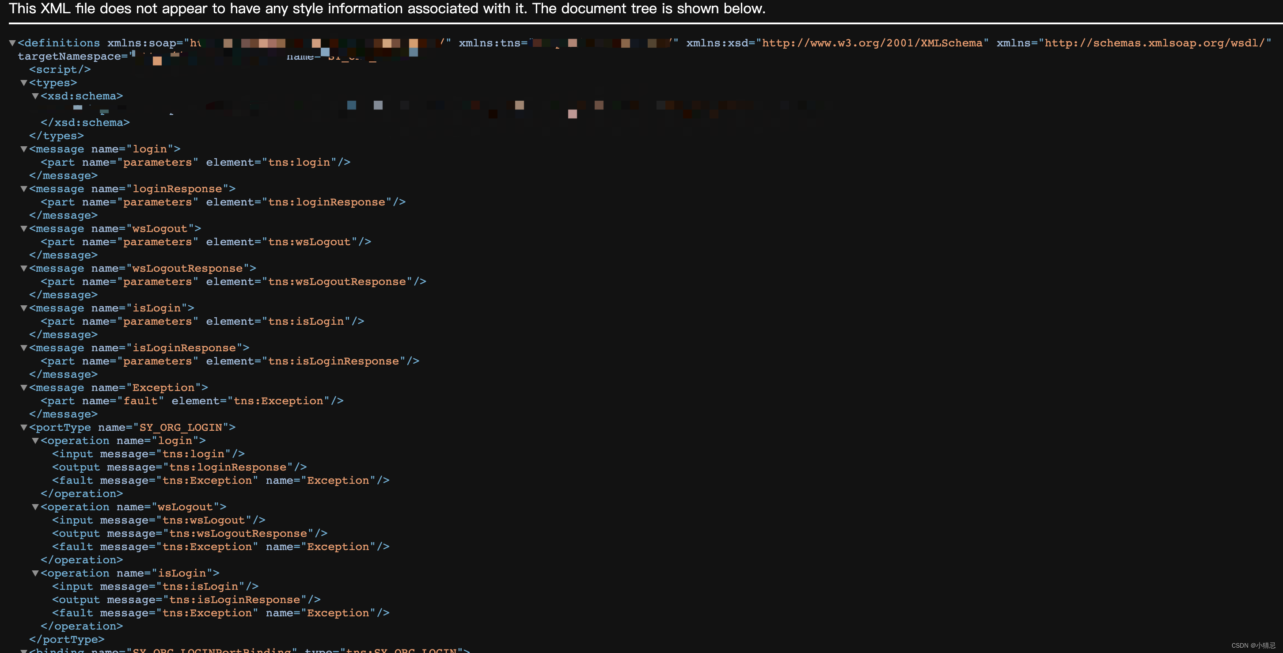The height and width of the screenshot is (653, 1283).
Task: Collapse the root definitions element triangle
Action: [x=12, y=43]
